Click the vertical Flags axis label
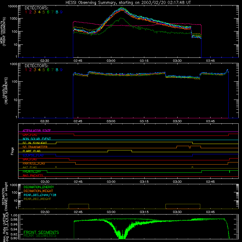This screenshot has height=242, width=242. point(12,151)
